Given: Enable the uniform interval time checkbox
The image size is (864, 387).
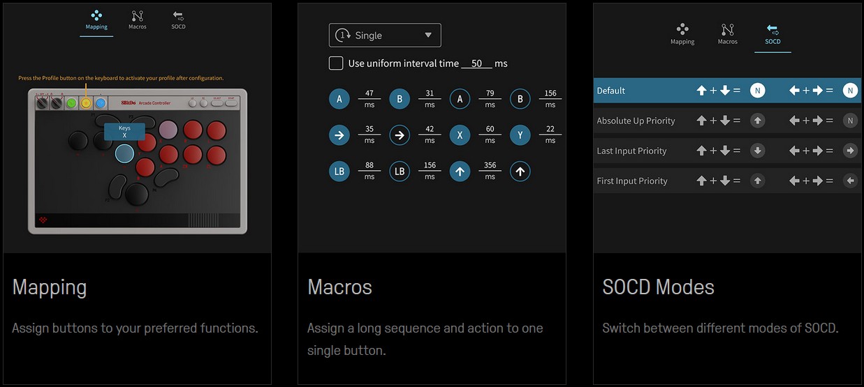Looking at the screenshot, I should pos(336,63).
